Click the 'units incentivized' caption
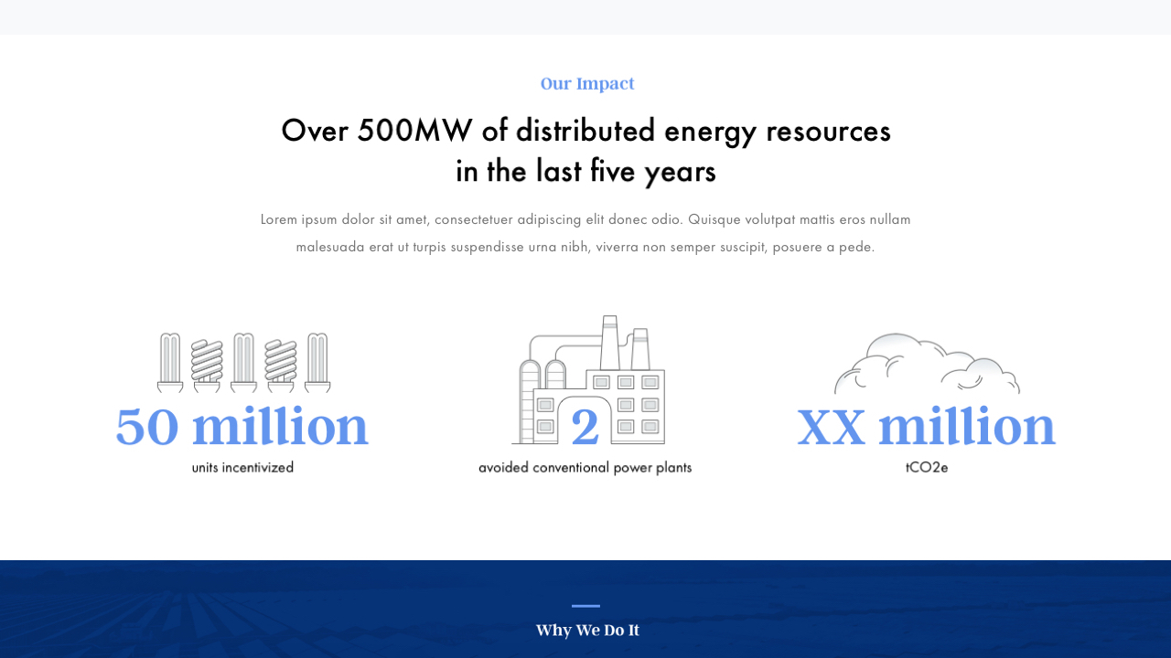The image size is (1171, 658). click(x=242, y=467)
